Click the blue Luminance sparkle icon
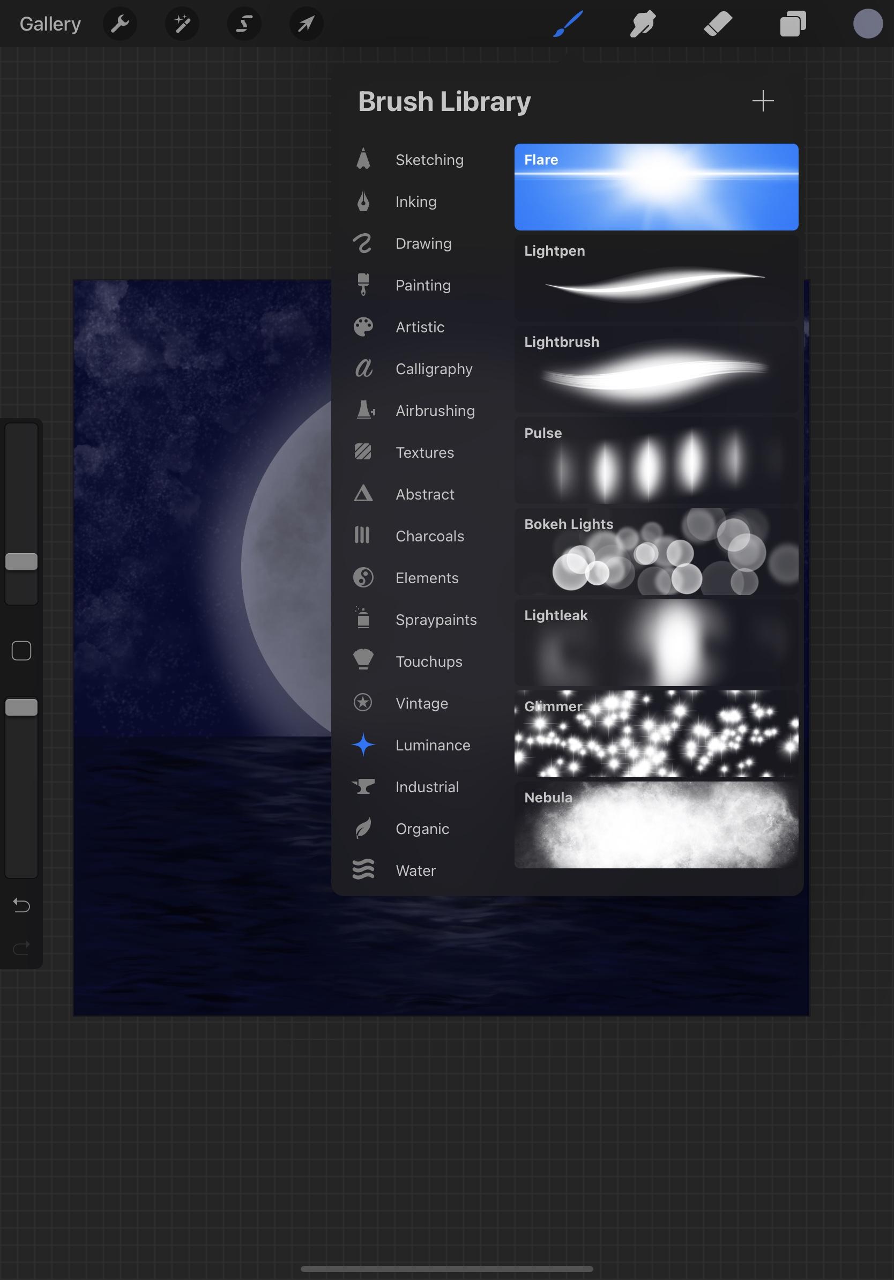 pos(363,744)
